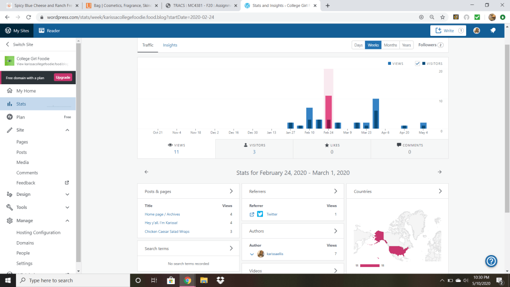The height and width of the screenshot is (287, 510).
Task: Click the user profile avatar in masterbar
Action: point(477,30)
